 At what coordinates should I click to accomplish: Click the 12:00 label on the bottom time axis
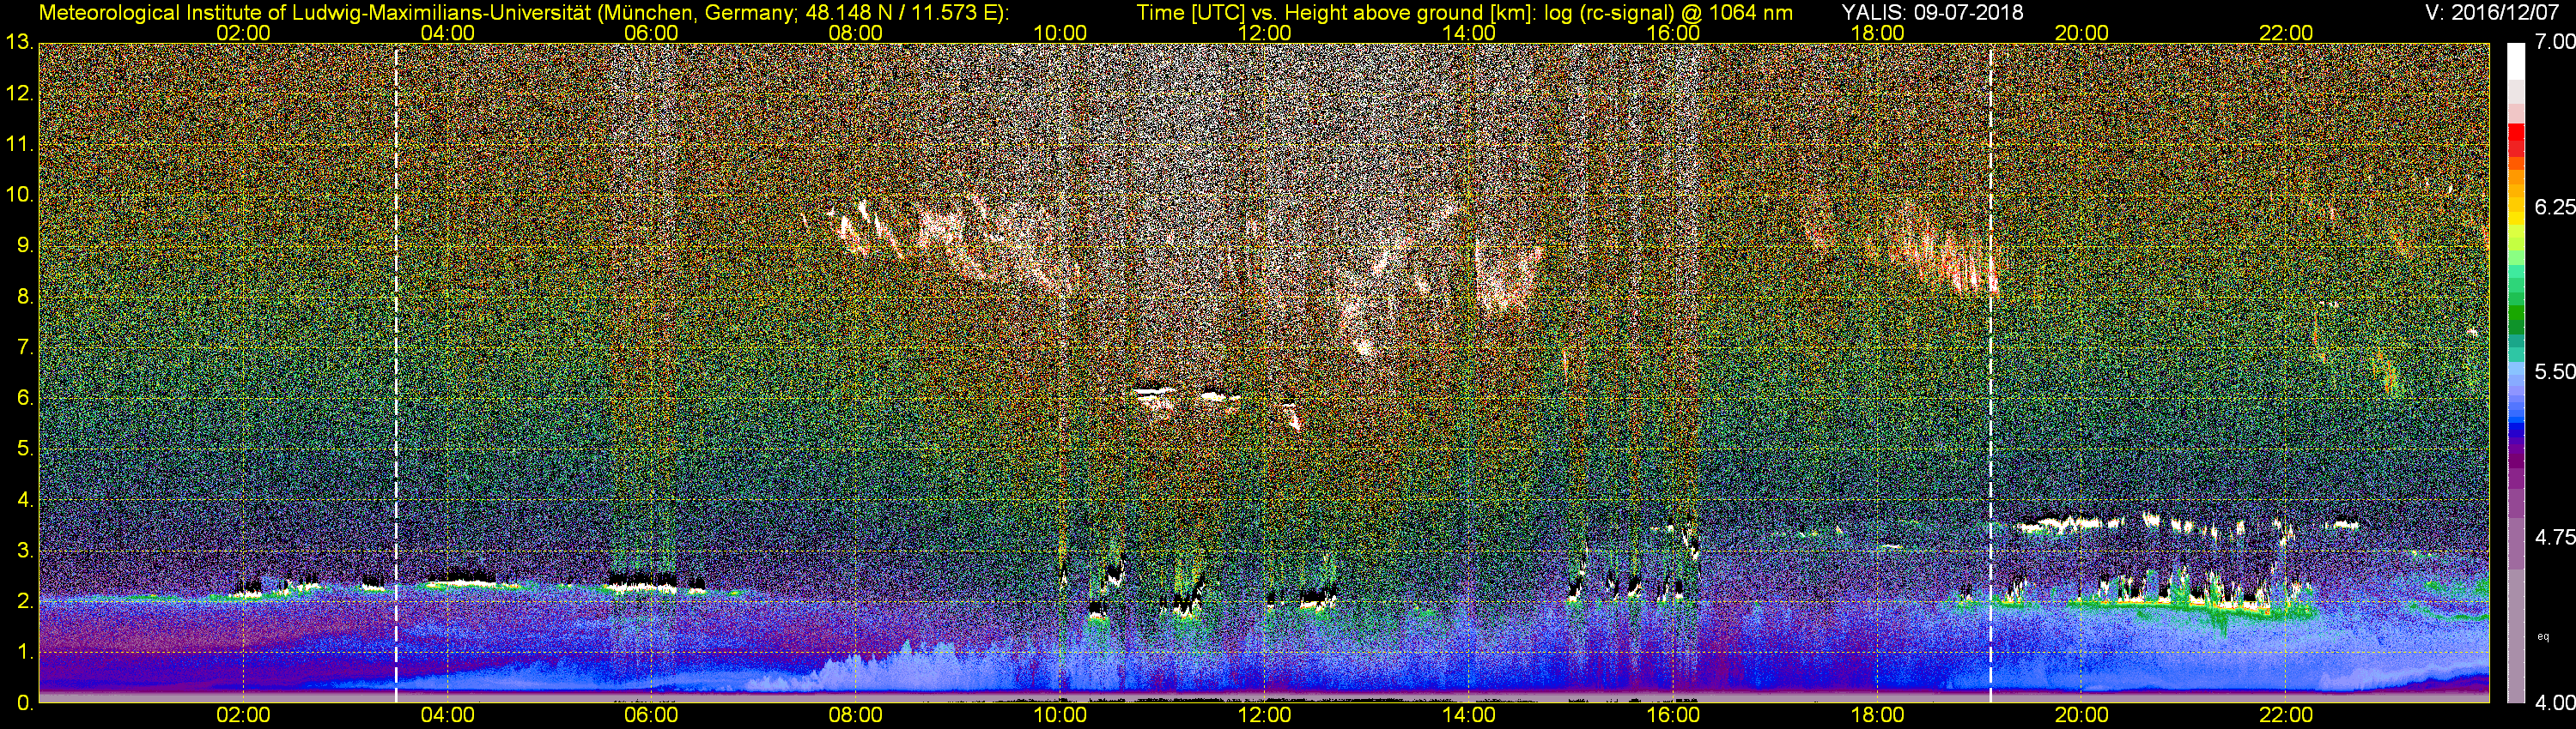click(1265, 715)
